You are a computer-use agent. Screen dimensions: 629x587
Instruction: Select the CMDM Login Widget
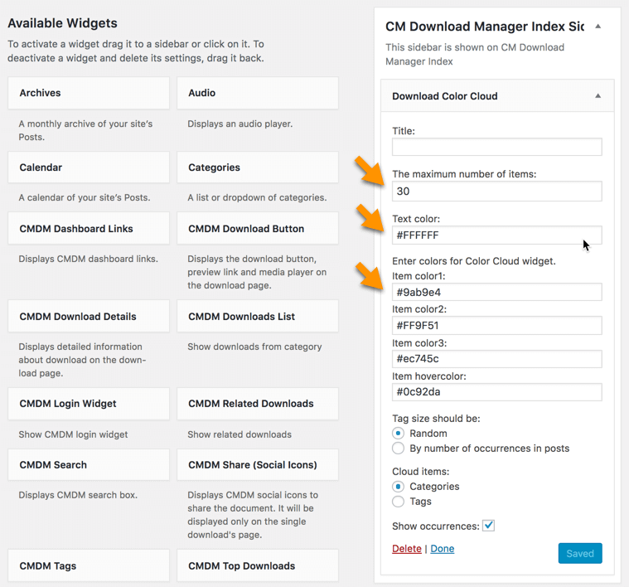[x=89, y=404]
